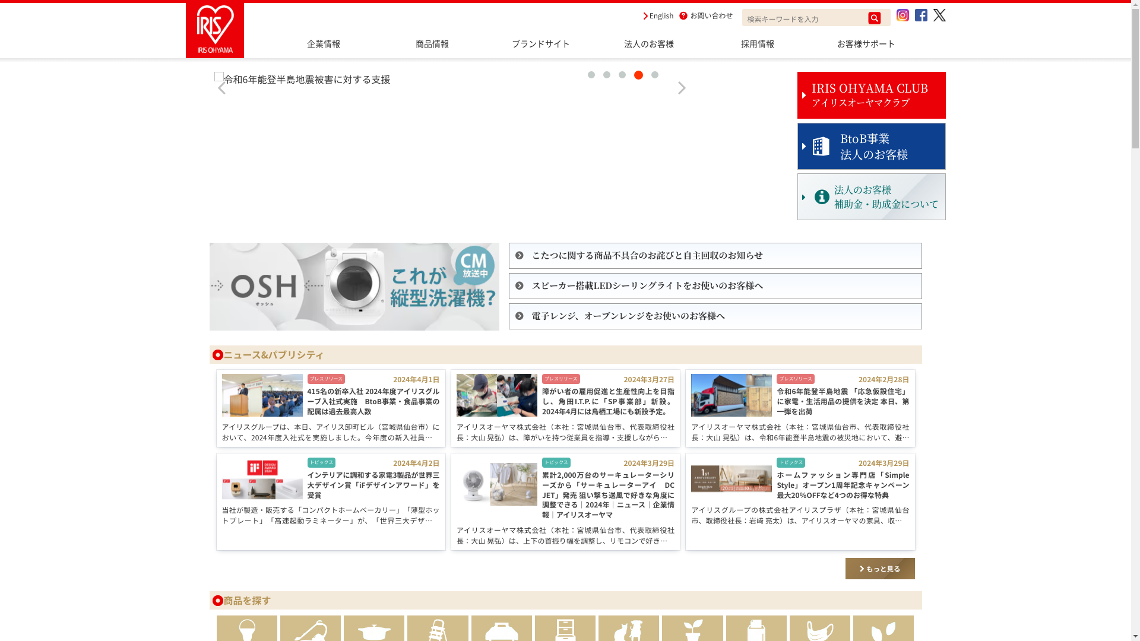The height and width of the screenshot is (641, 1140).
Task: Open the rice grains food category
Action: [x=883, y=628]
